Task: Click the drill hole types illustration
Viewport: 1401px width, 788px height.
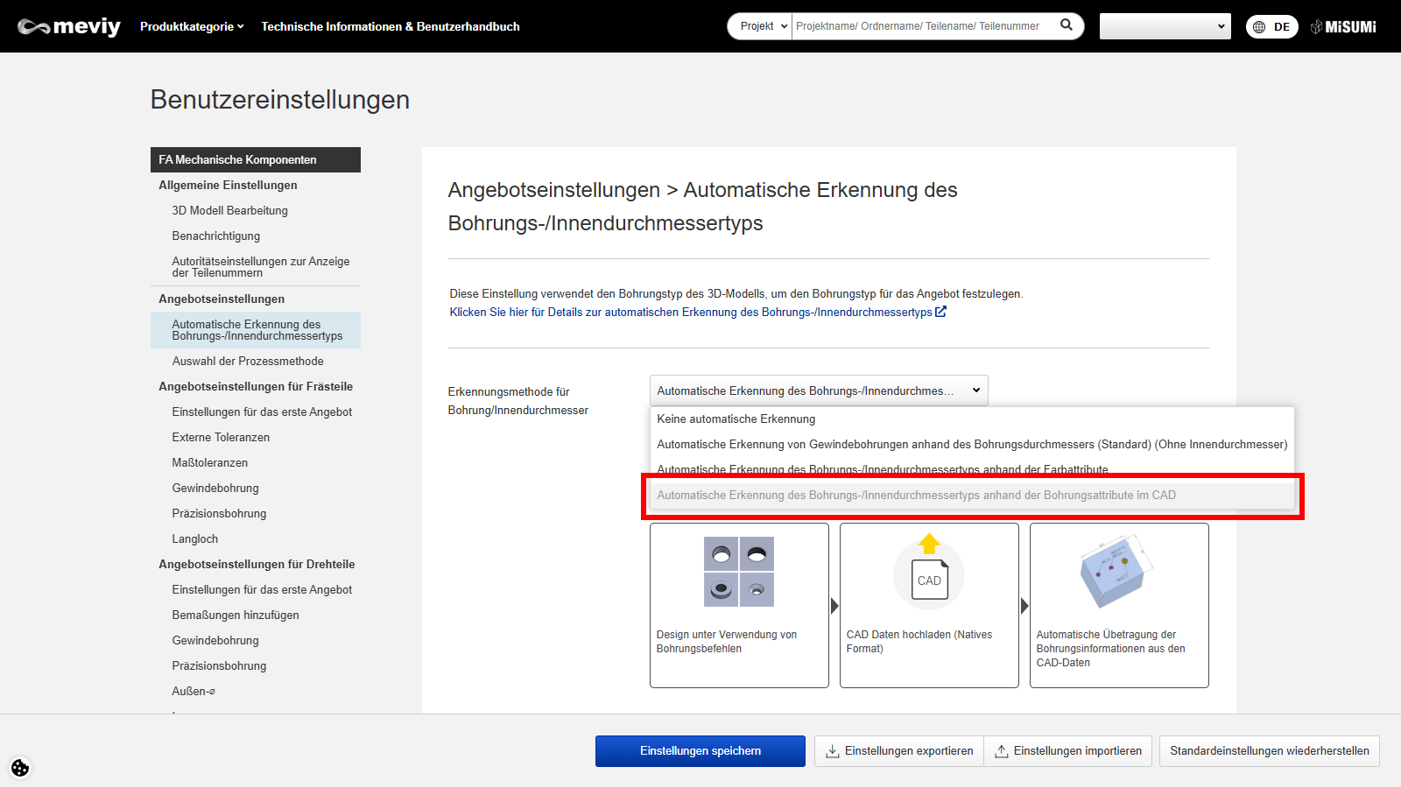Action: [x=739, y=572]
